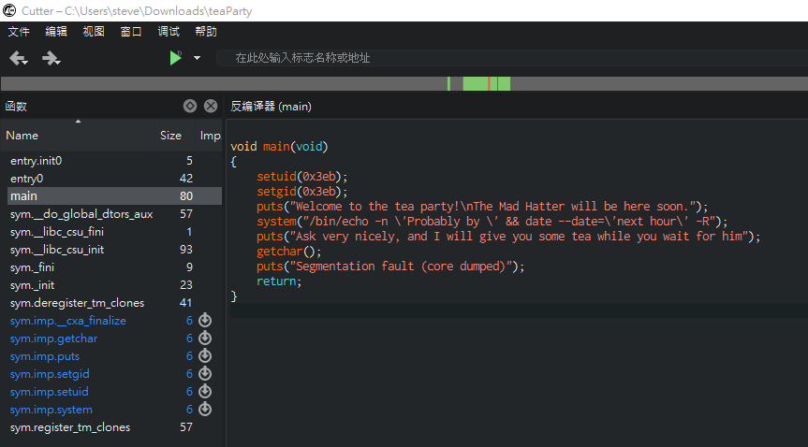Select sym.__libc_csu_init function
This screenshot has height=447, width=808.
click(x=57, y=250)
